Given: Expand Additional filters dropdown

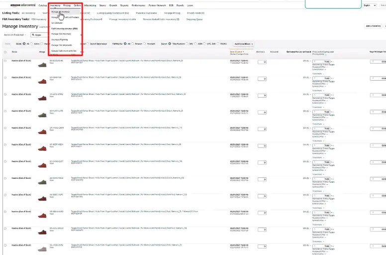Looking at the screenshot, I should 243,44.
